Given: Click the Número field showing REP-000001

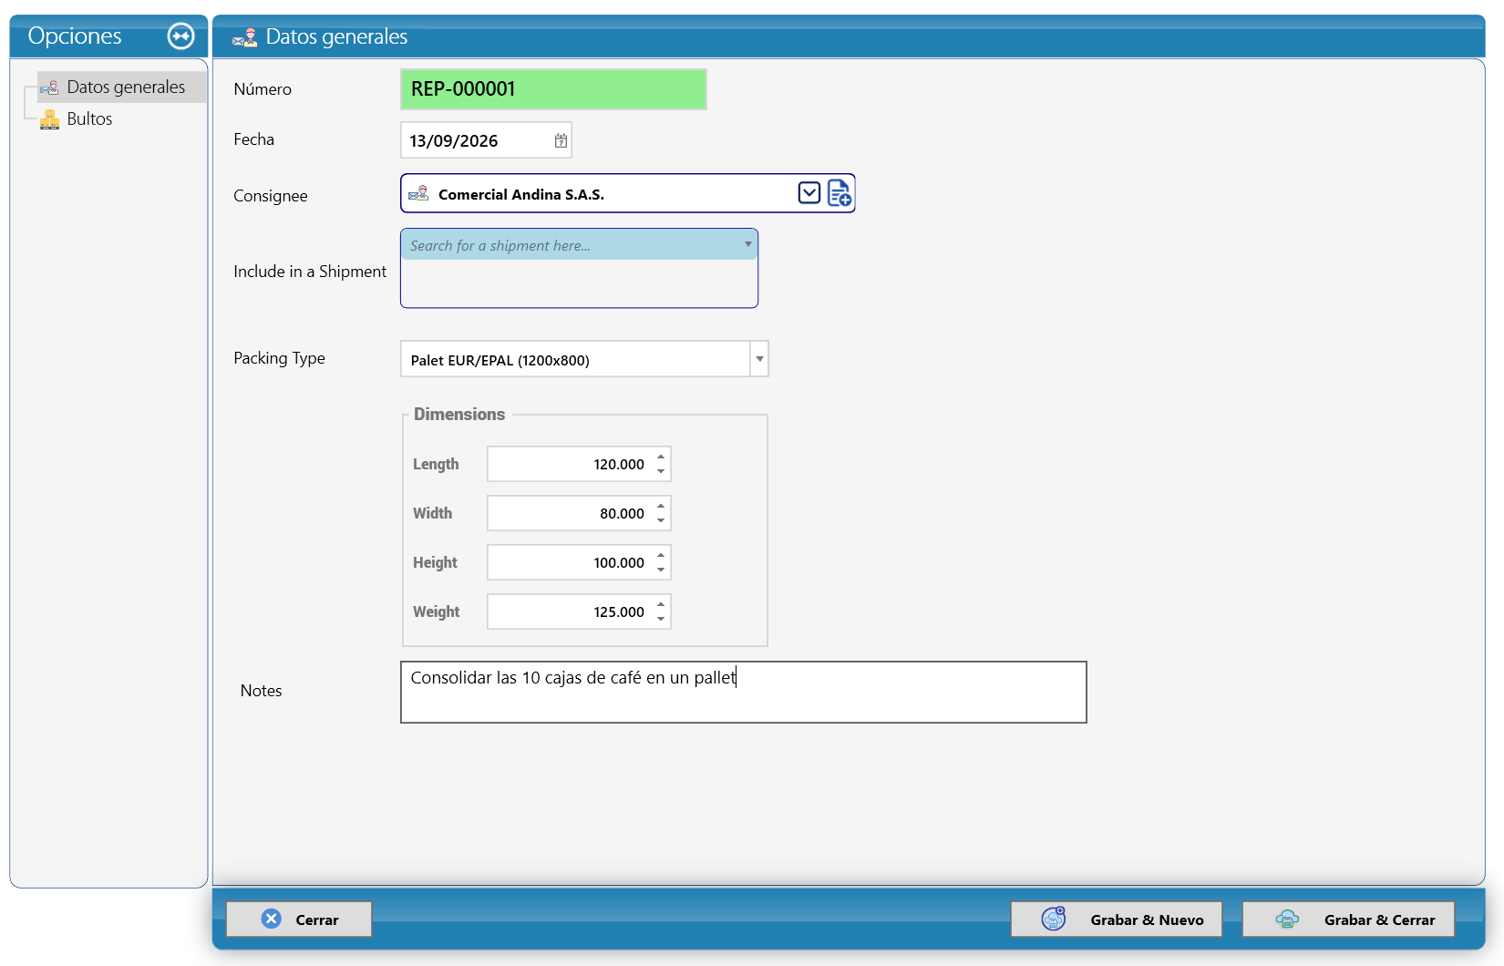Looking at the screenshot, I should pyautogui.click(x=553, y=89).
